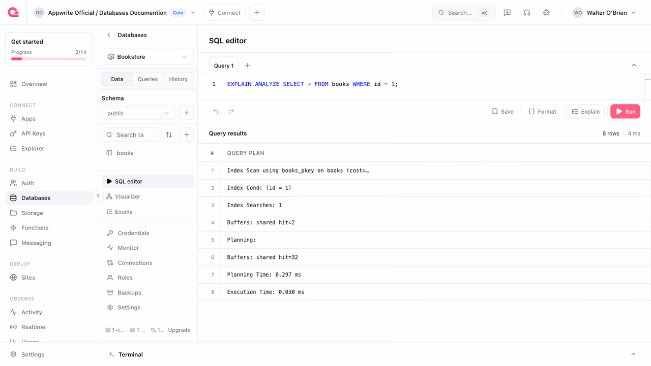Image resolution: width=651 pixels, height=366 pixels.
Task: Collapse the query editor panel
Action: pyautogui.click(x=634, y=65)
